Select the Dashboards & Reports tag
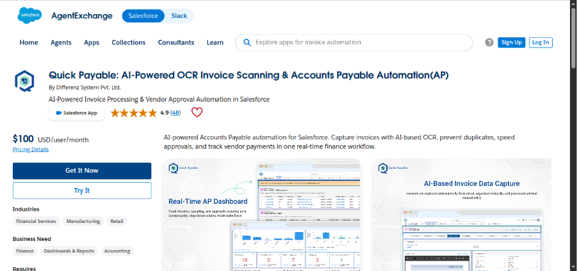 [69, 251]
